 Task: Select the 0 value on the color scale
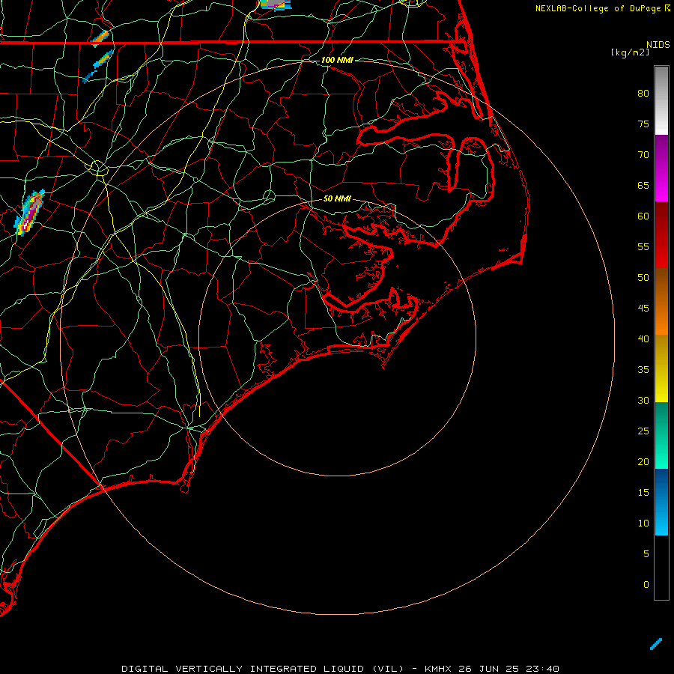click(x=646, y=585)
